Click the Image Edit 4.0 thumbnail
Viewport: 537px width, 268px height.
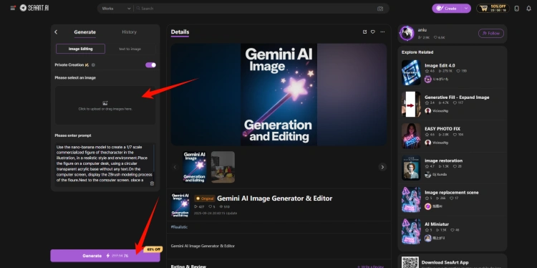pyautogui.click(x=411, y=72)
